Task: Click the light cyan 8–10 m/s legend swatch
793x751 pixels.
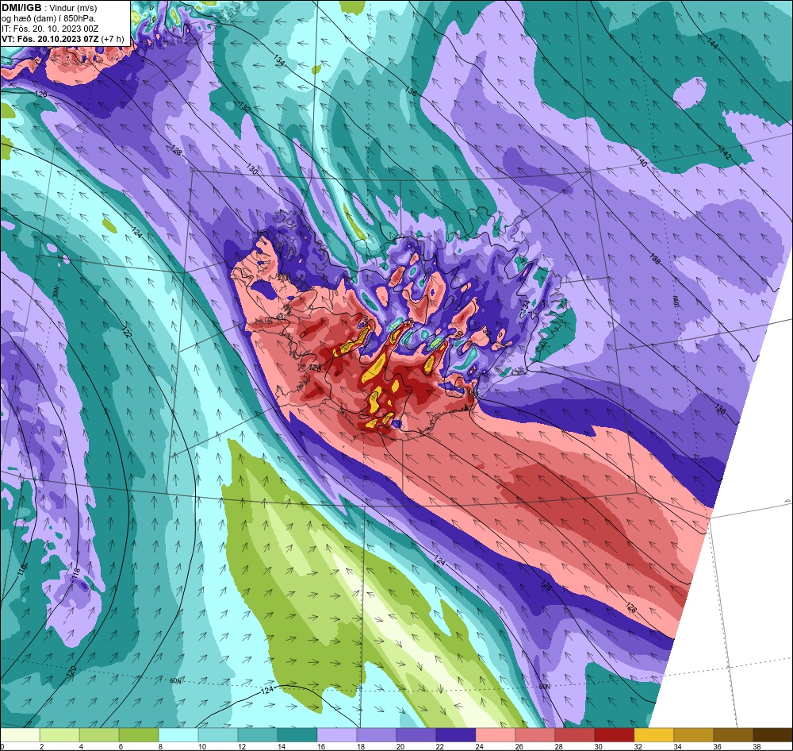Action: tap(178, 735)
